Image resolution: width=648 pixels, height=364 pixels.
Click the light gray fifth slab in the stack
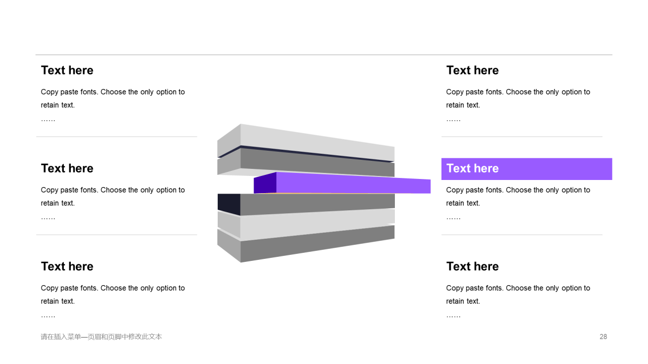pos(306,224)
